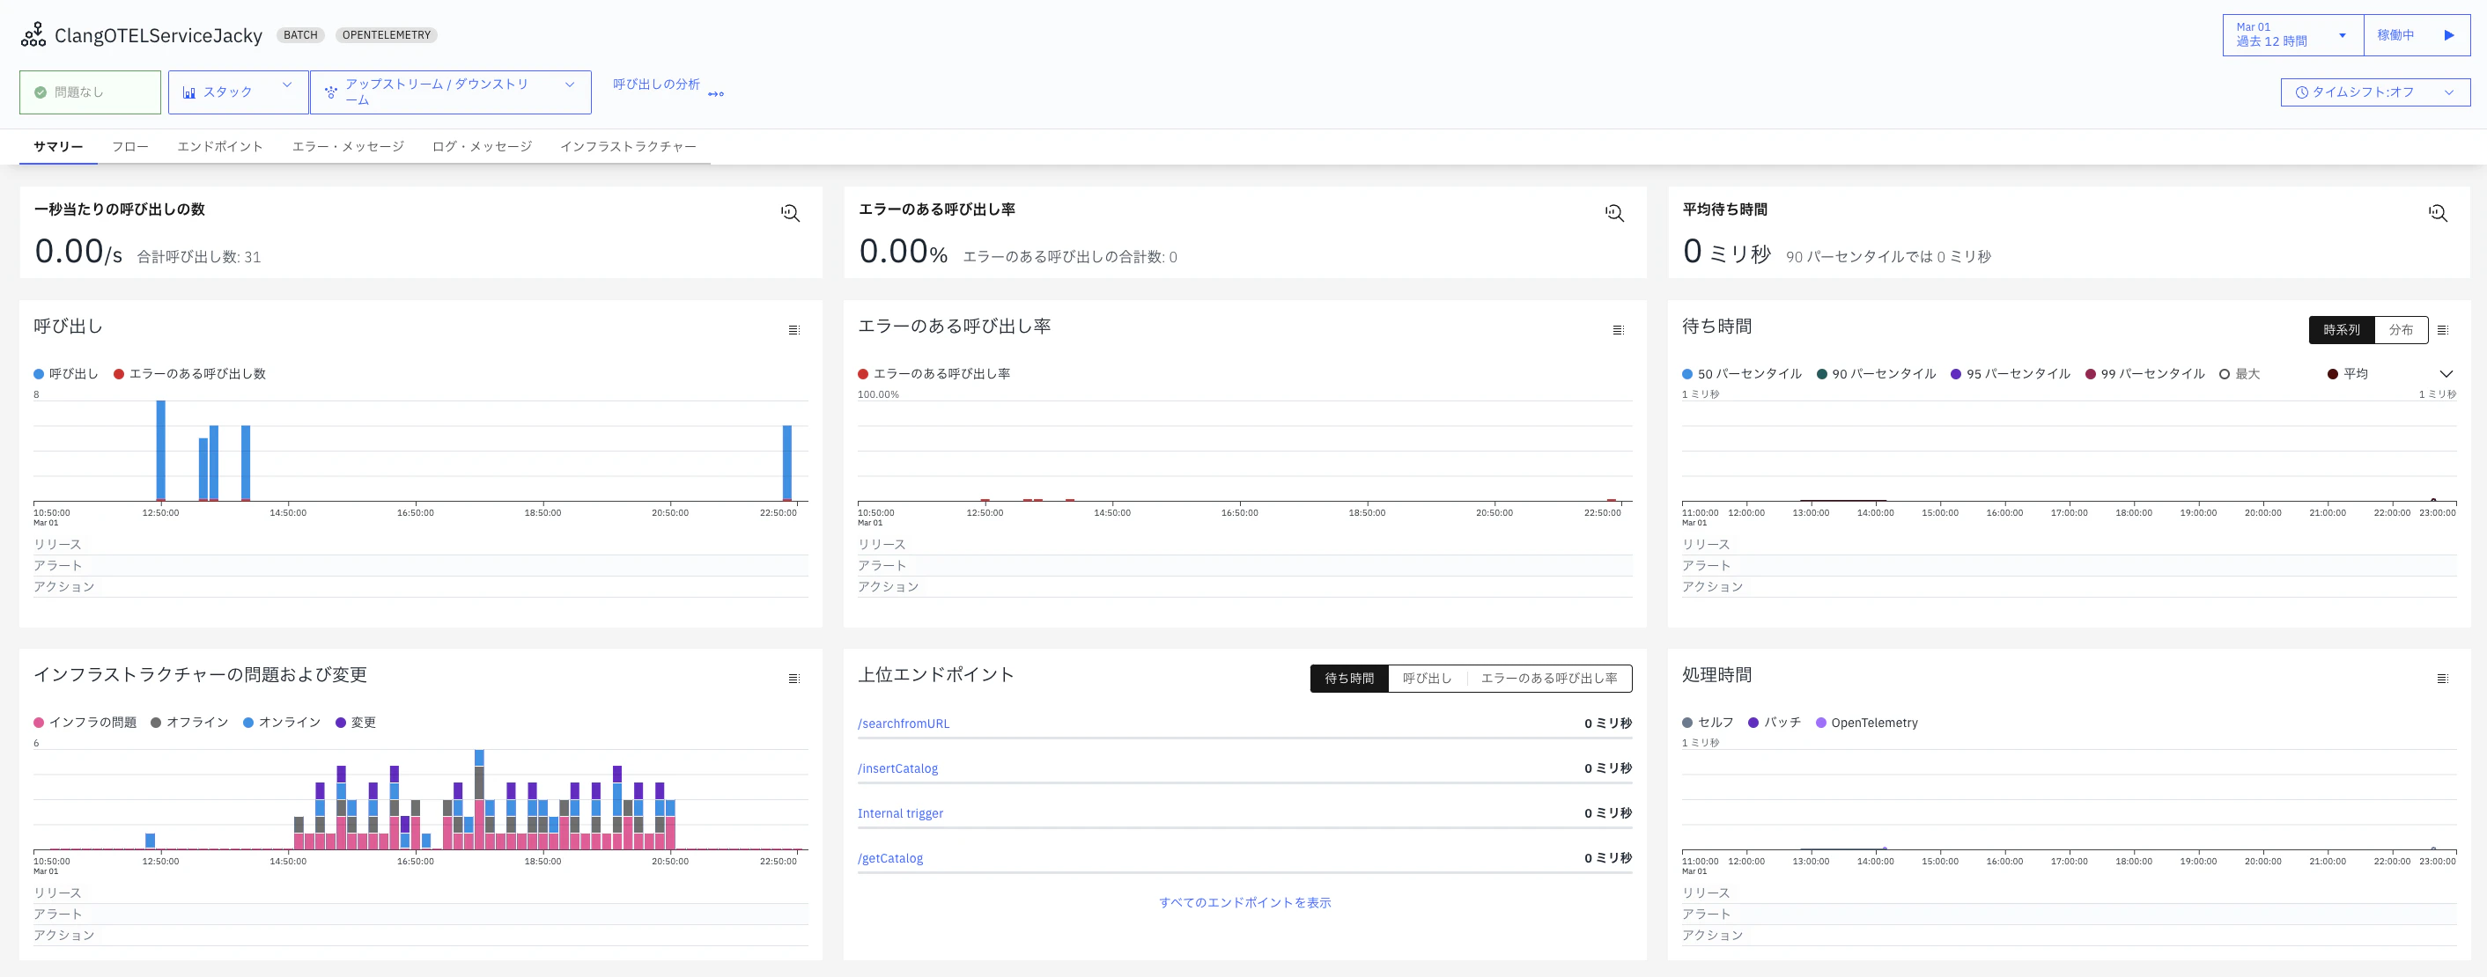Image resolution: width=2487 pixels, height=977 pixels.
Task: Toggle the オンライン legend series
Action: click(282, 723)
